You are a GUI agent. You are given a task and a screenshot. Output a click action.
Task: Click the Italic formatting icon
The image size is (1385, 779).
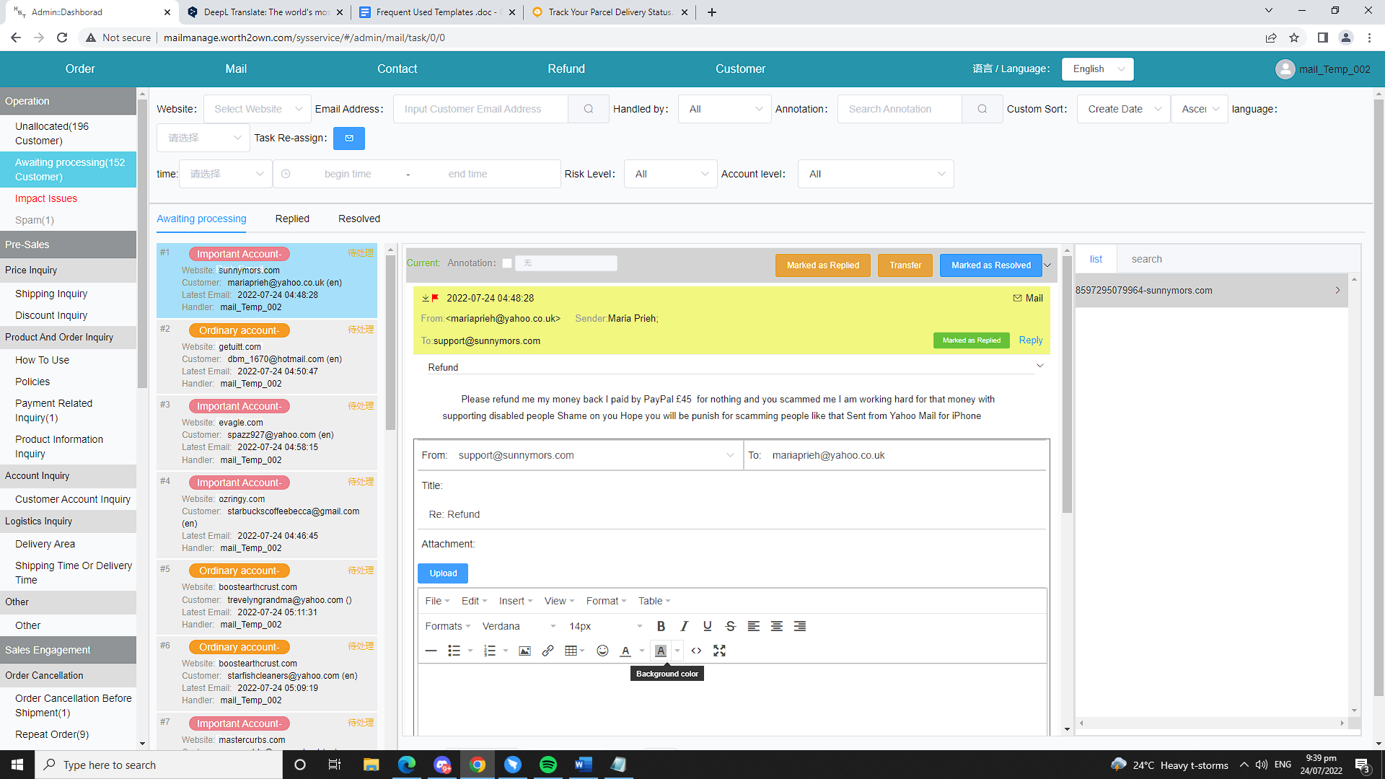pyautogui.click(x=684, y=626)
